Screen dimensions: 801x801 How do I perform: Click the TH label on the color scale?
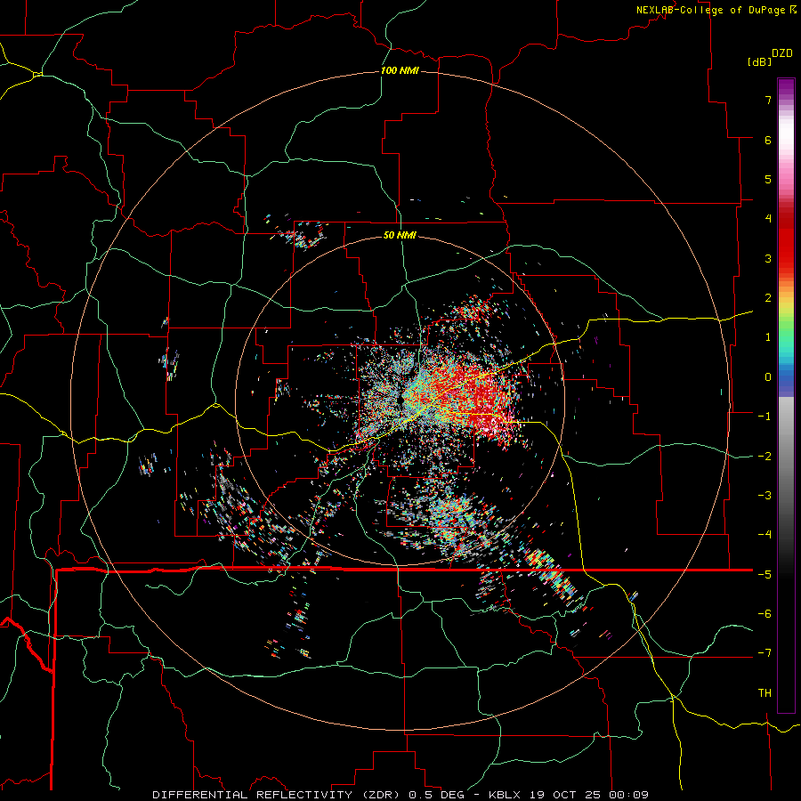765,693
